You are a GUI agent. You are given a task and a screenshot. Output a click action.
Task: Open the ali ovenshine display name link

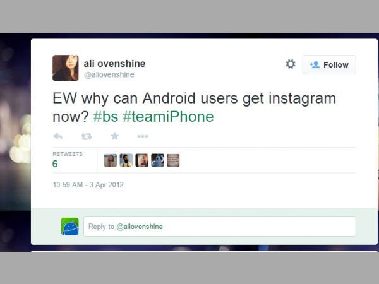point(114,64)
